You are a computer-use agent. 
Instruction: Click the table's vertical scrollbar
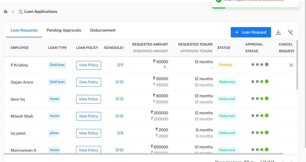tap(297, 65)
